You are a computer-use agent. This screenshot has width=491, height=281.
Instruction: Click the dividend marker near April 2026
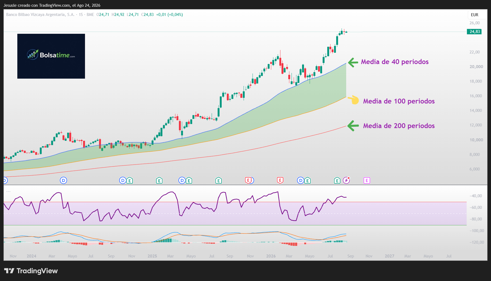pos(300,180)
